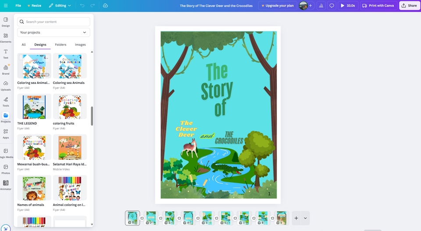Expand the chevron beside add page button
This screenshot has height=231, width=421.
[305, 218]
